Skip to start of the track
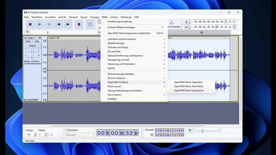276x155 pixels. tap(59, 24)
